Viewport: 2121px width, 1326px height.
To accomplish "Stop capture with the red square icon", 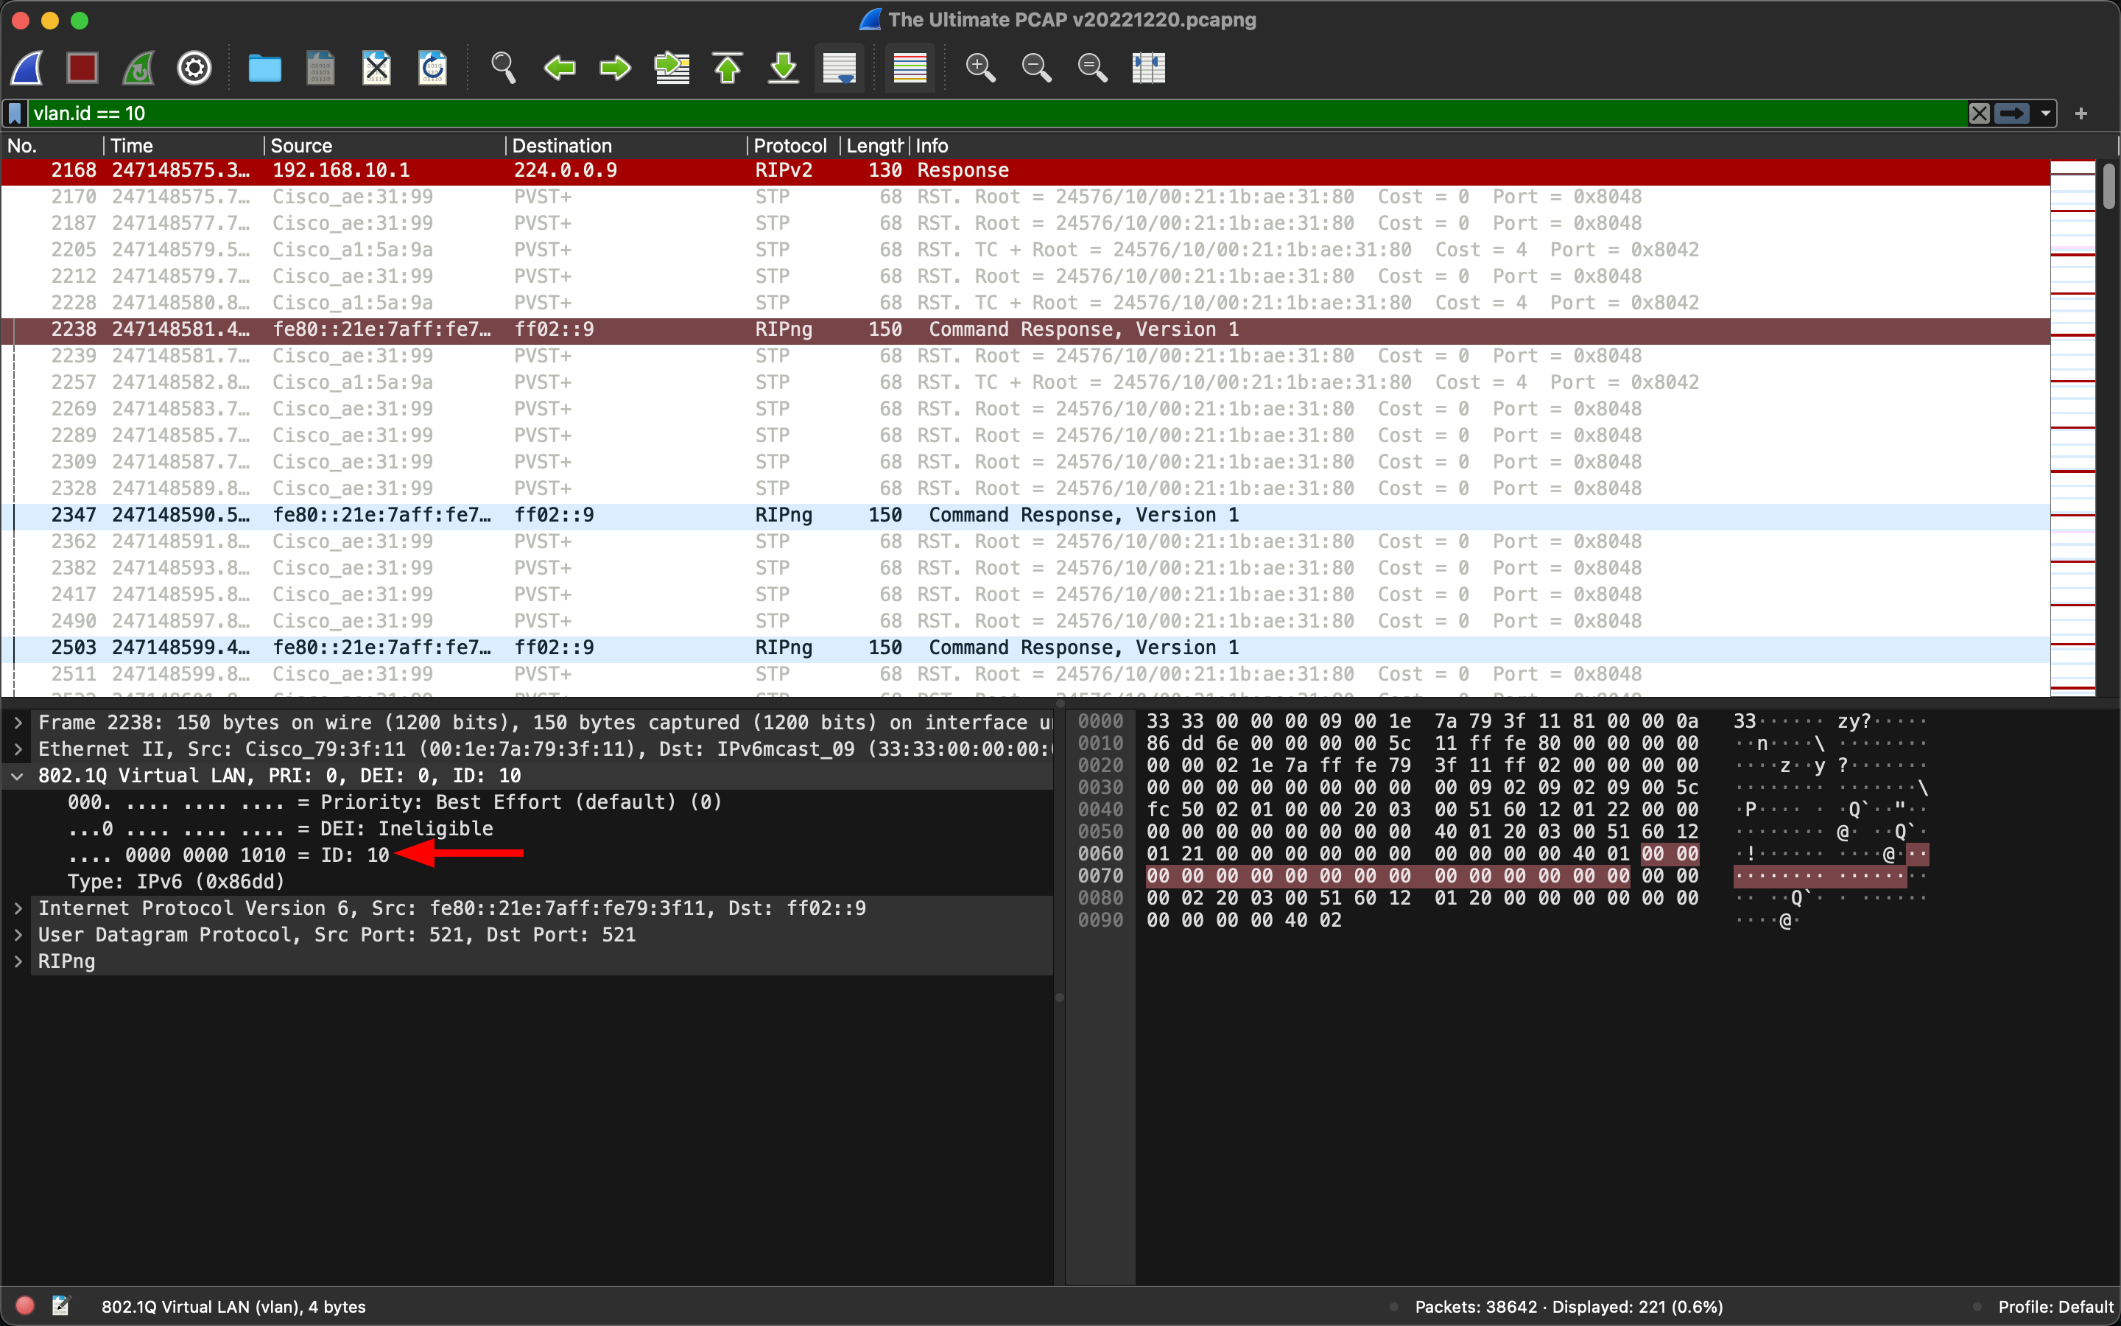I will (82, 68).
